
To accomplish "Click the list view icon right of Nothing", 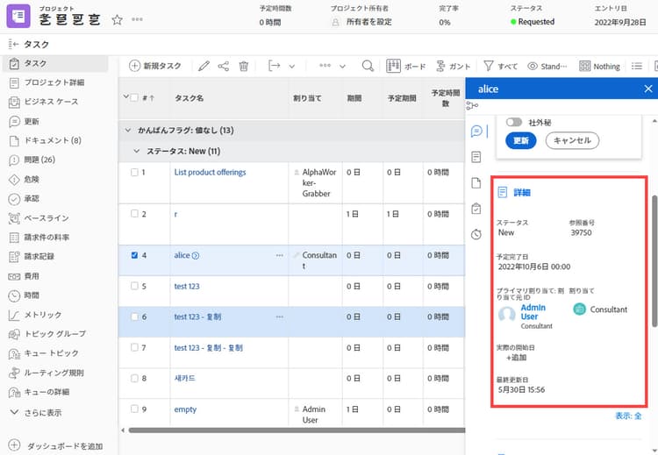I will click(x=637, y=66).
